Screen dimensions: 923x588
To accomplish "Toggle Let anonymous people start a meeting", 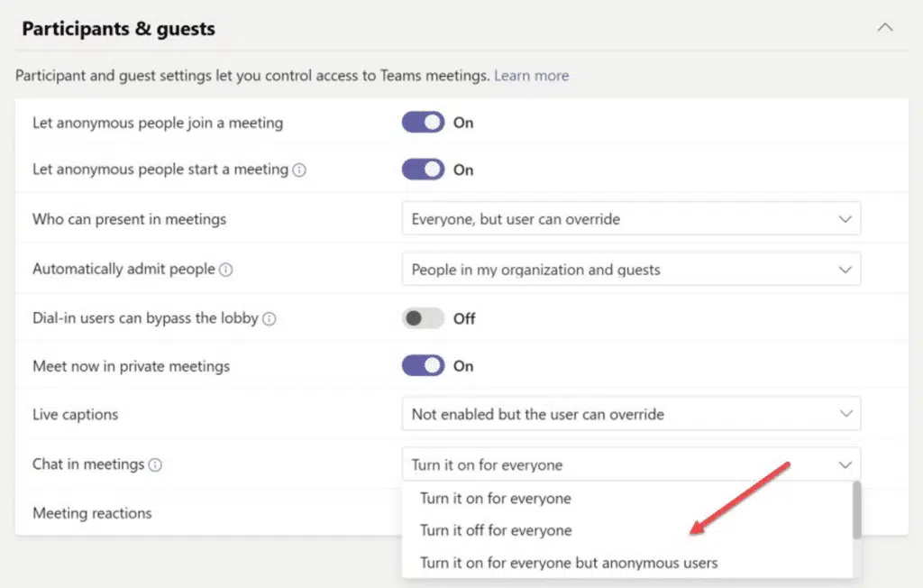I will tap(423, 169).
